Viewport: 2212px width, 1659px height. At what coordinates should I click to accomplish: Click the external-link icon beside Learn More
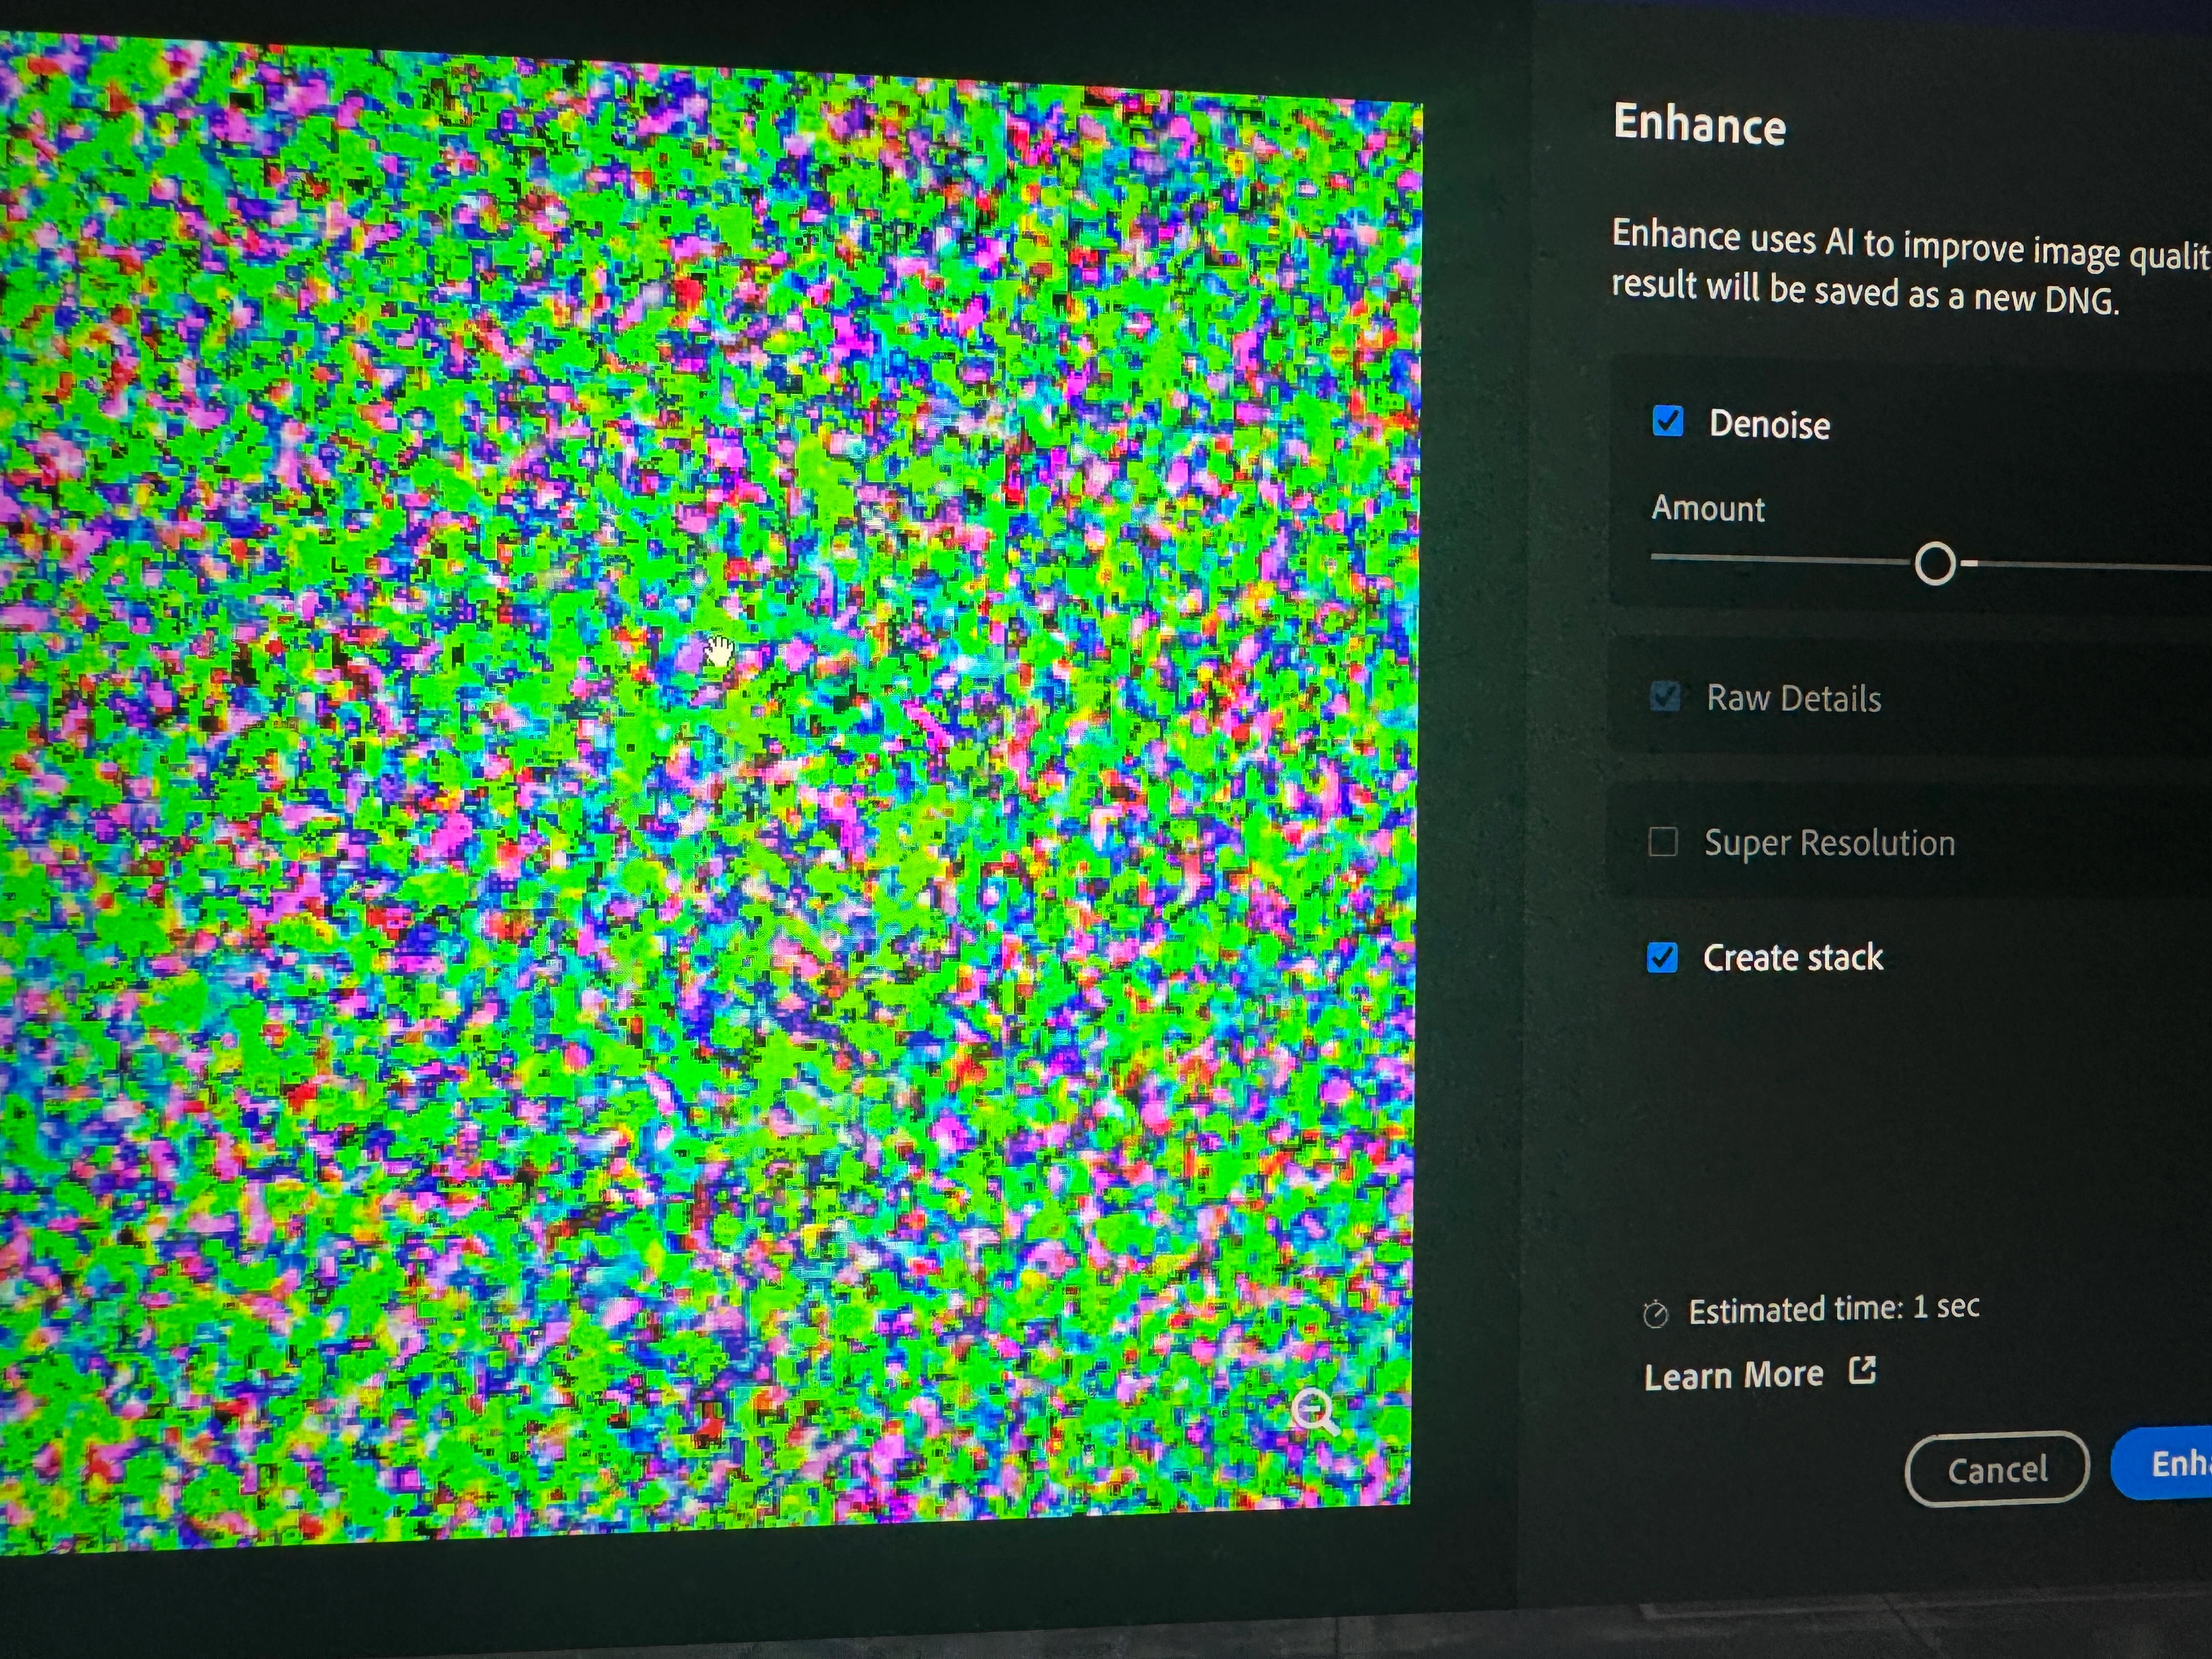tap(1862, 1370)
